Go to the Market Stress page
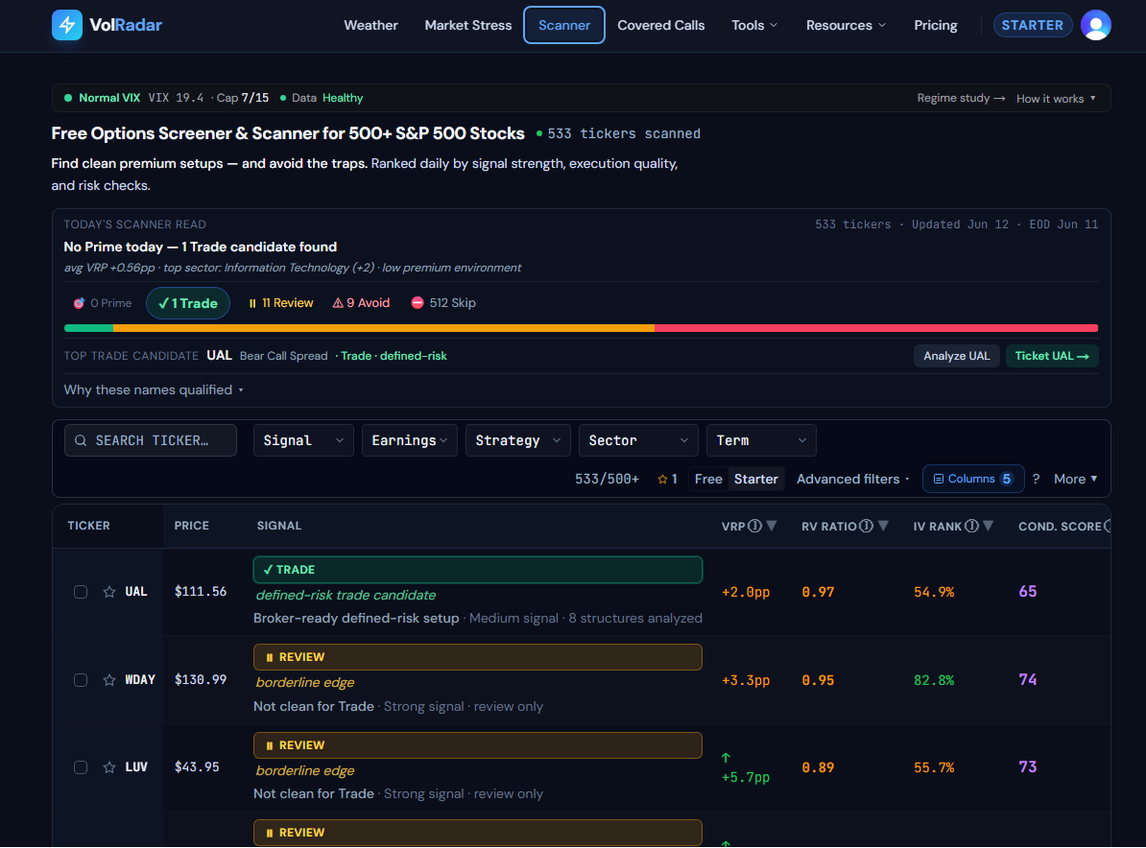Image resolution: width=1146 pixels, height=848 pixels. [x=467, y=26]
